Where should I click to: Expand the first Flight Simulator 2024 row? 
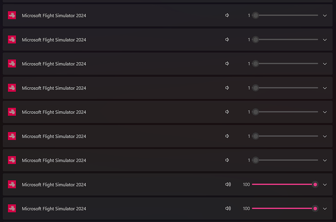click(325, 16)
